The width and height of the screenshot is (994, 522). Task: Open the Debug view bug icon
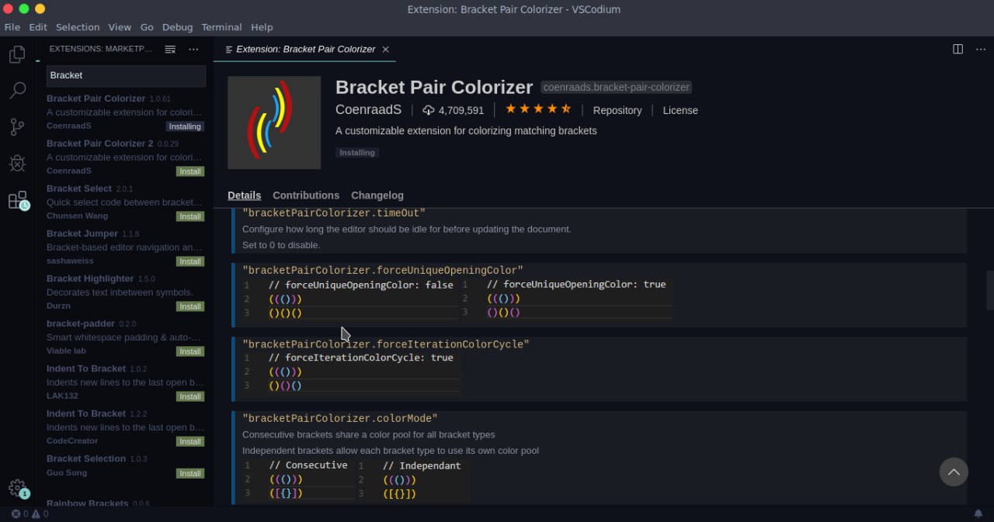click(x=17, y=163)
